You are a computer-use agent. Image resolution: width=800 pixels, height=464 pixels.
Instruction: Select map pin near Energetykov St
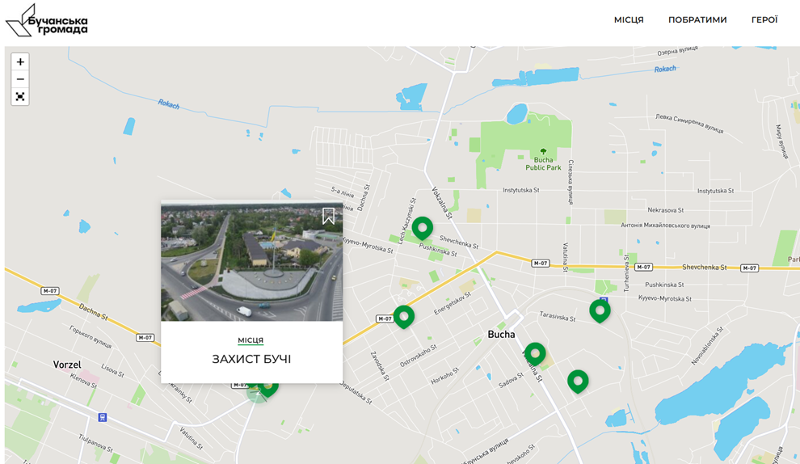[x=403, y=317]
